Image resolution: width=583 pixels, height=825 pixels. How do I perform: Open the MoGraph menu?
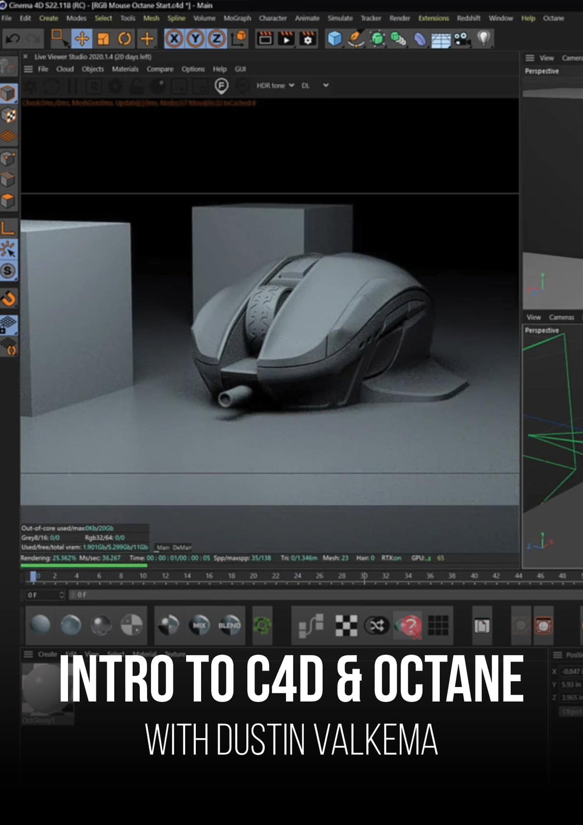[x=237, y=18]
